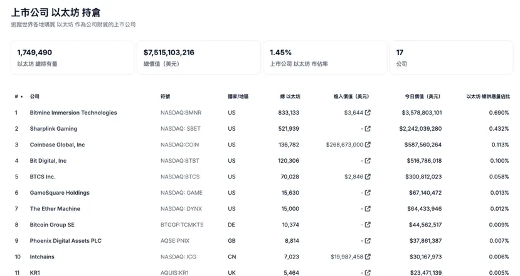The height and width of the screenshot is (276, 520).
Task: Click ticker BTGGF:TCMKTS
Action: [182, 225]
